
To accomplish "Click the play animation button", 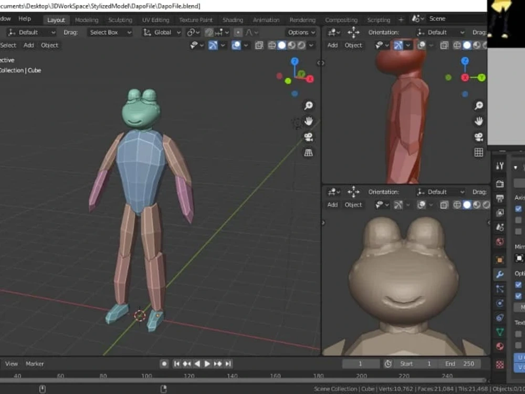I will (x=207, y=364).
